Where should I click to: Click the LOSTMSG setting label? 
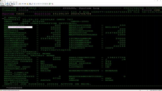point(76,67)
